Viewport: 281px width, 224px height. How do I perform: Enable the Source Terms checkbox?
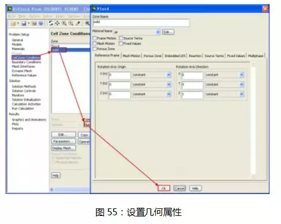[121, 38]
